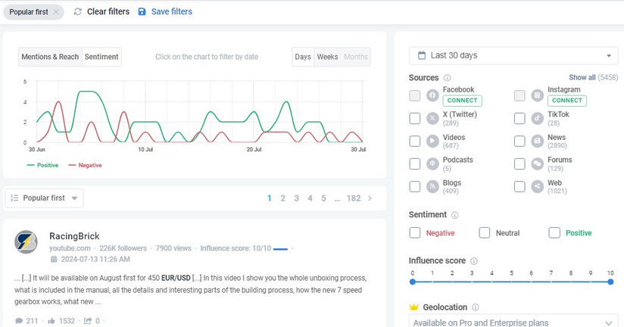Select the Weeks chart view
The height and width of the screenshot is (327, 624).
point(327,57)
